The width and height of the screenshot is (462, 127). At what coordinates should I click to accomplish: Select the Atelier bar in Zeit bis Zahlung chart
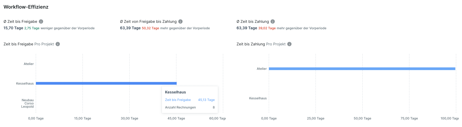tap(362, 69)
